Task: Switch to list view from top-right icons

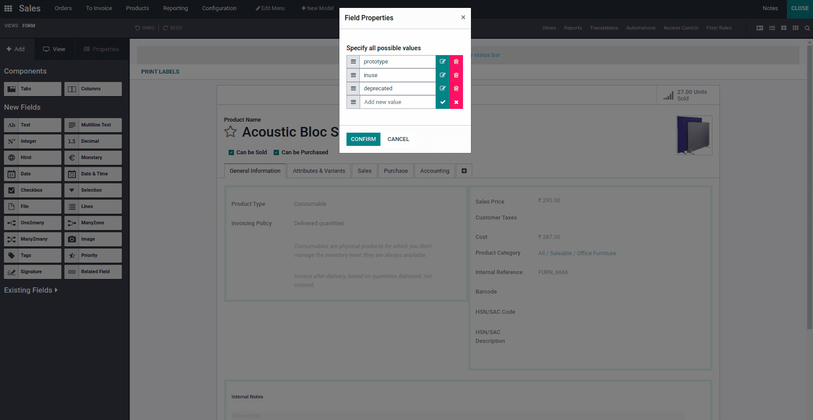Action: pos(772,28)
